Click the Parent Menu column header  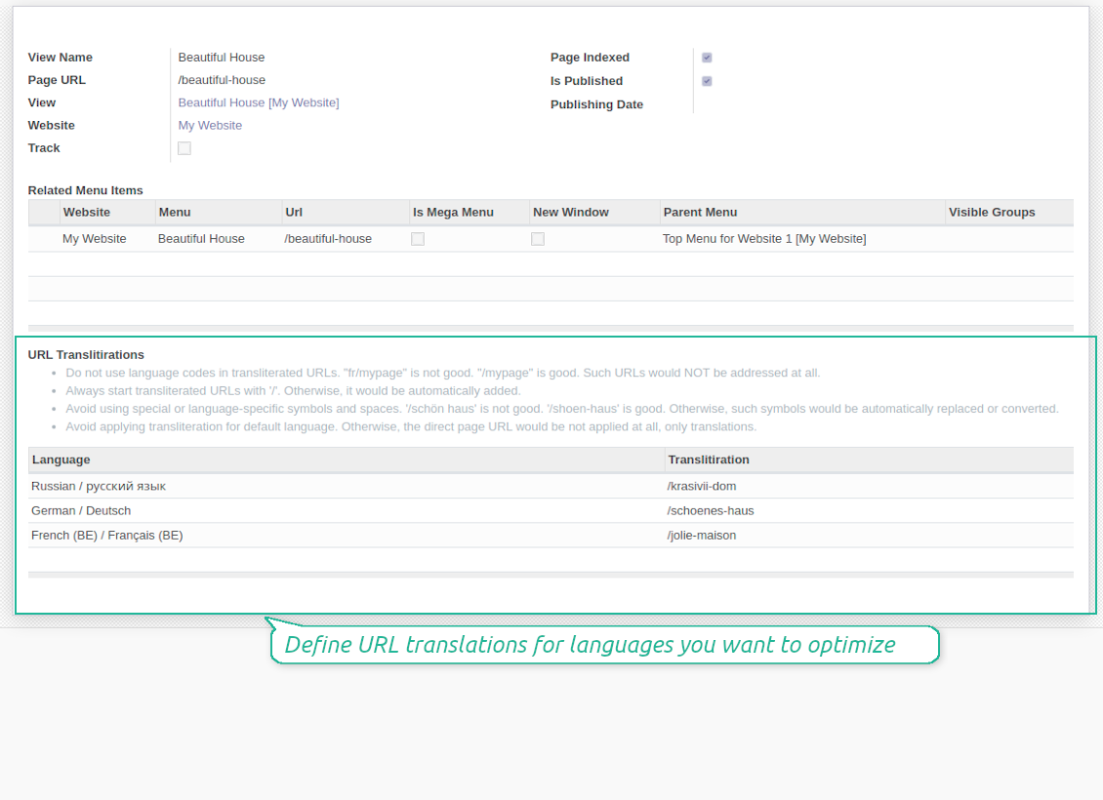802,213
